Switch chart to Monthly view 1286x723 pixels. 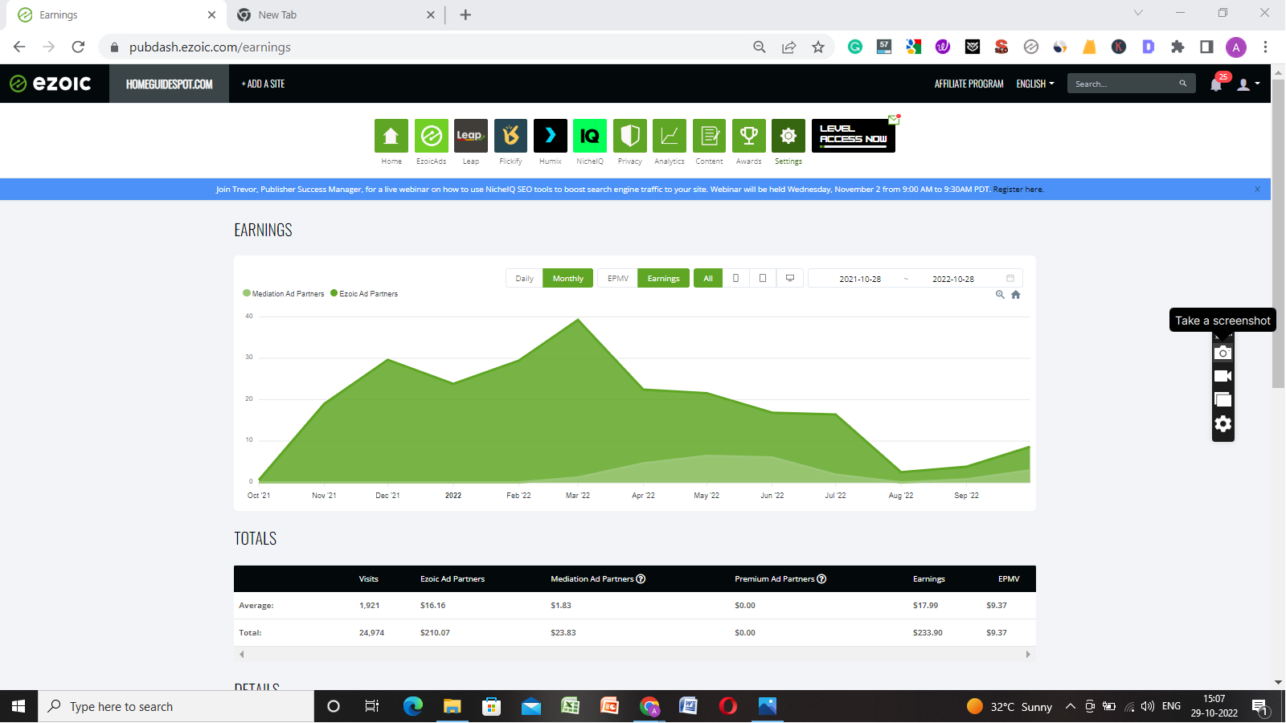tap(568, 278)
